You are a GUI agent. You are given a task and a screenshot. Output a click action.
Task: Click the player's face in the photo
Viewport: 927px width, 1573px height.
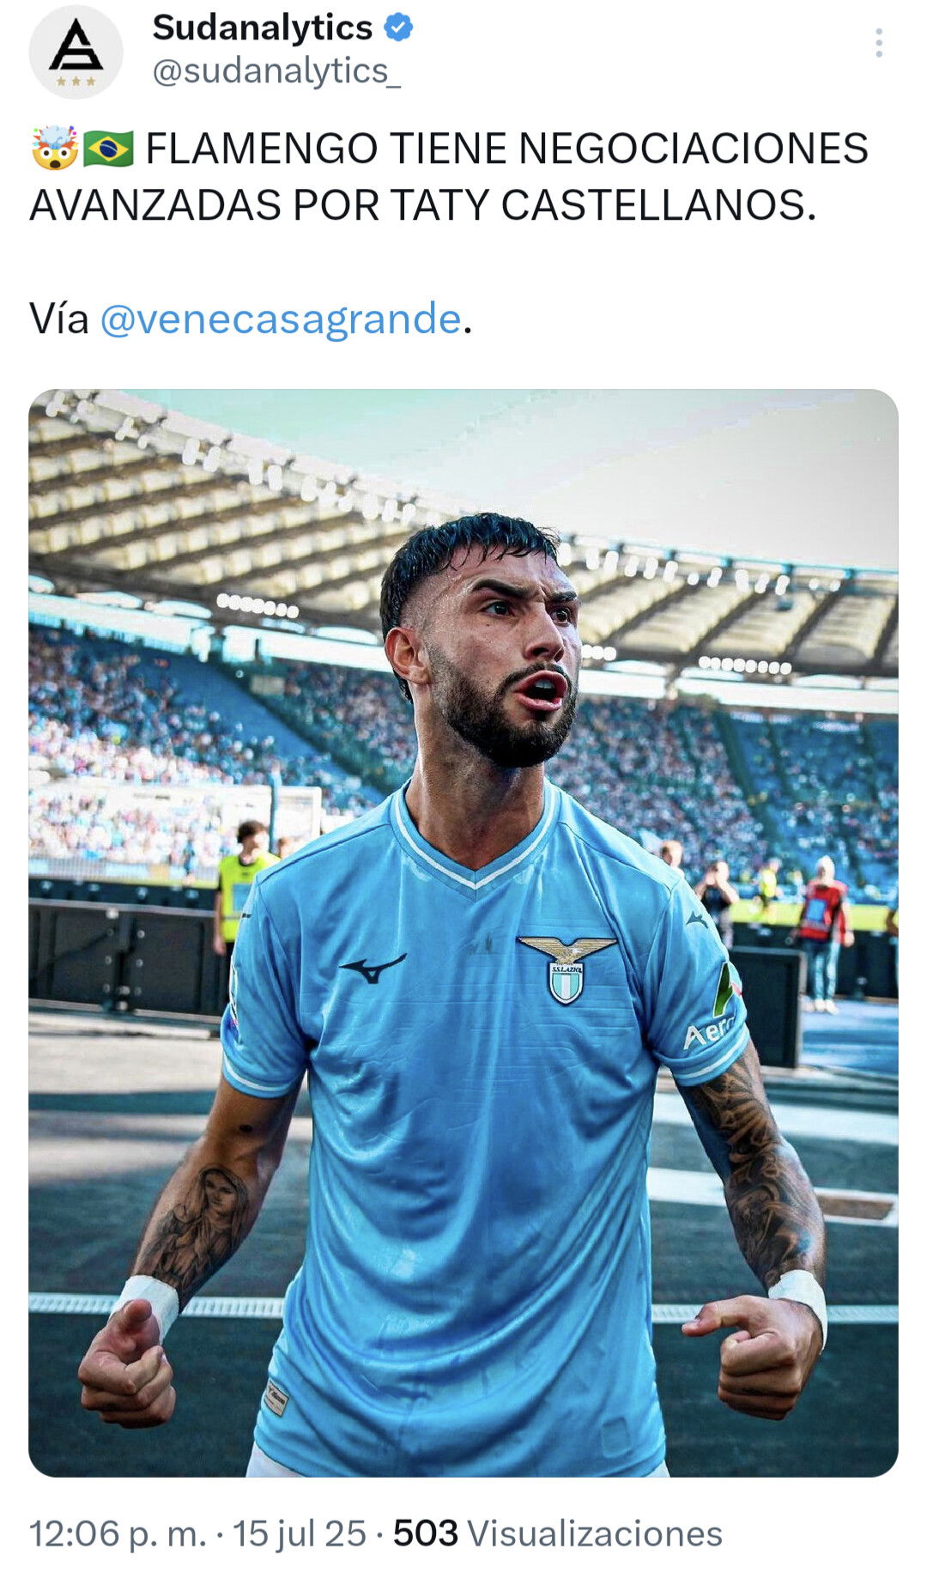coord(494,648)
